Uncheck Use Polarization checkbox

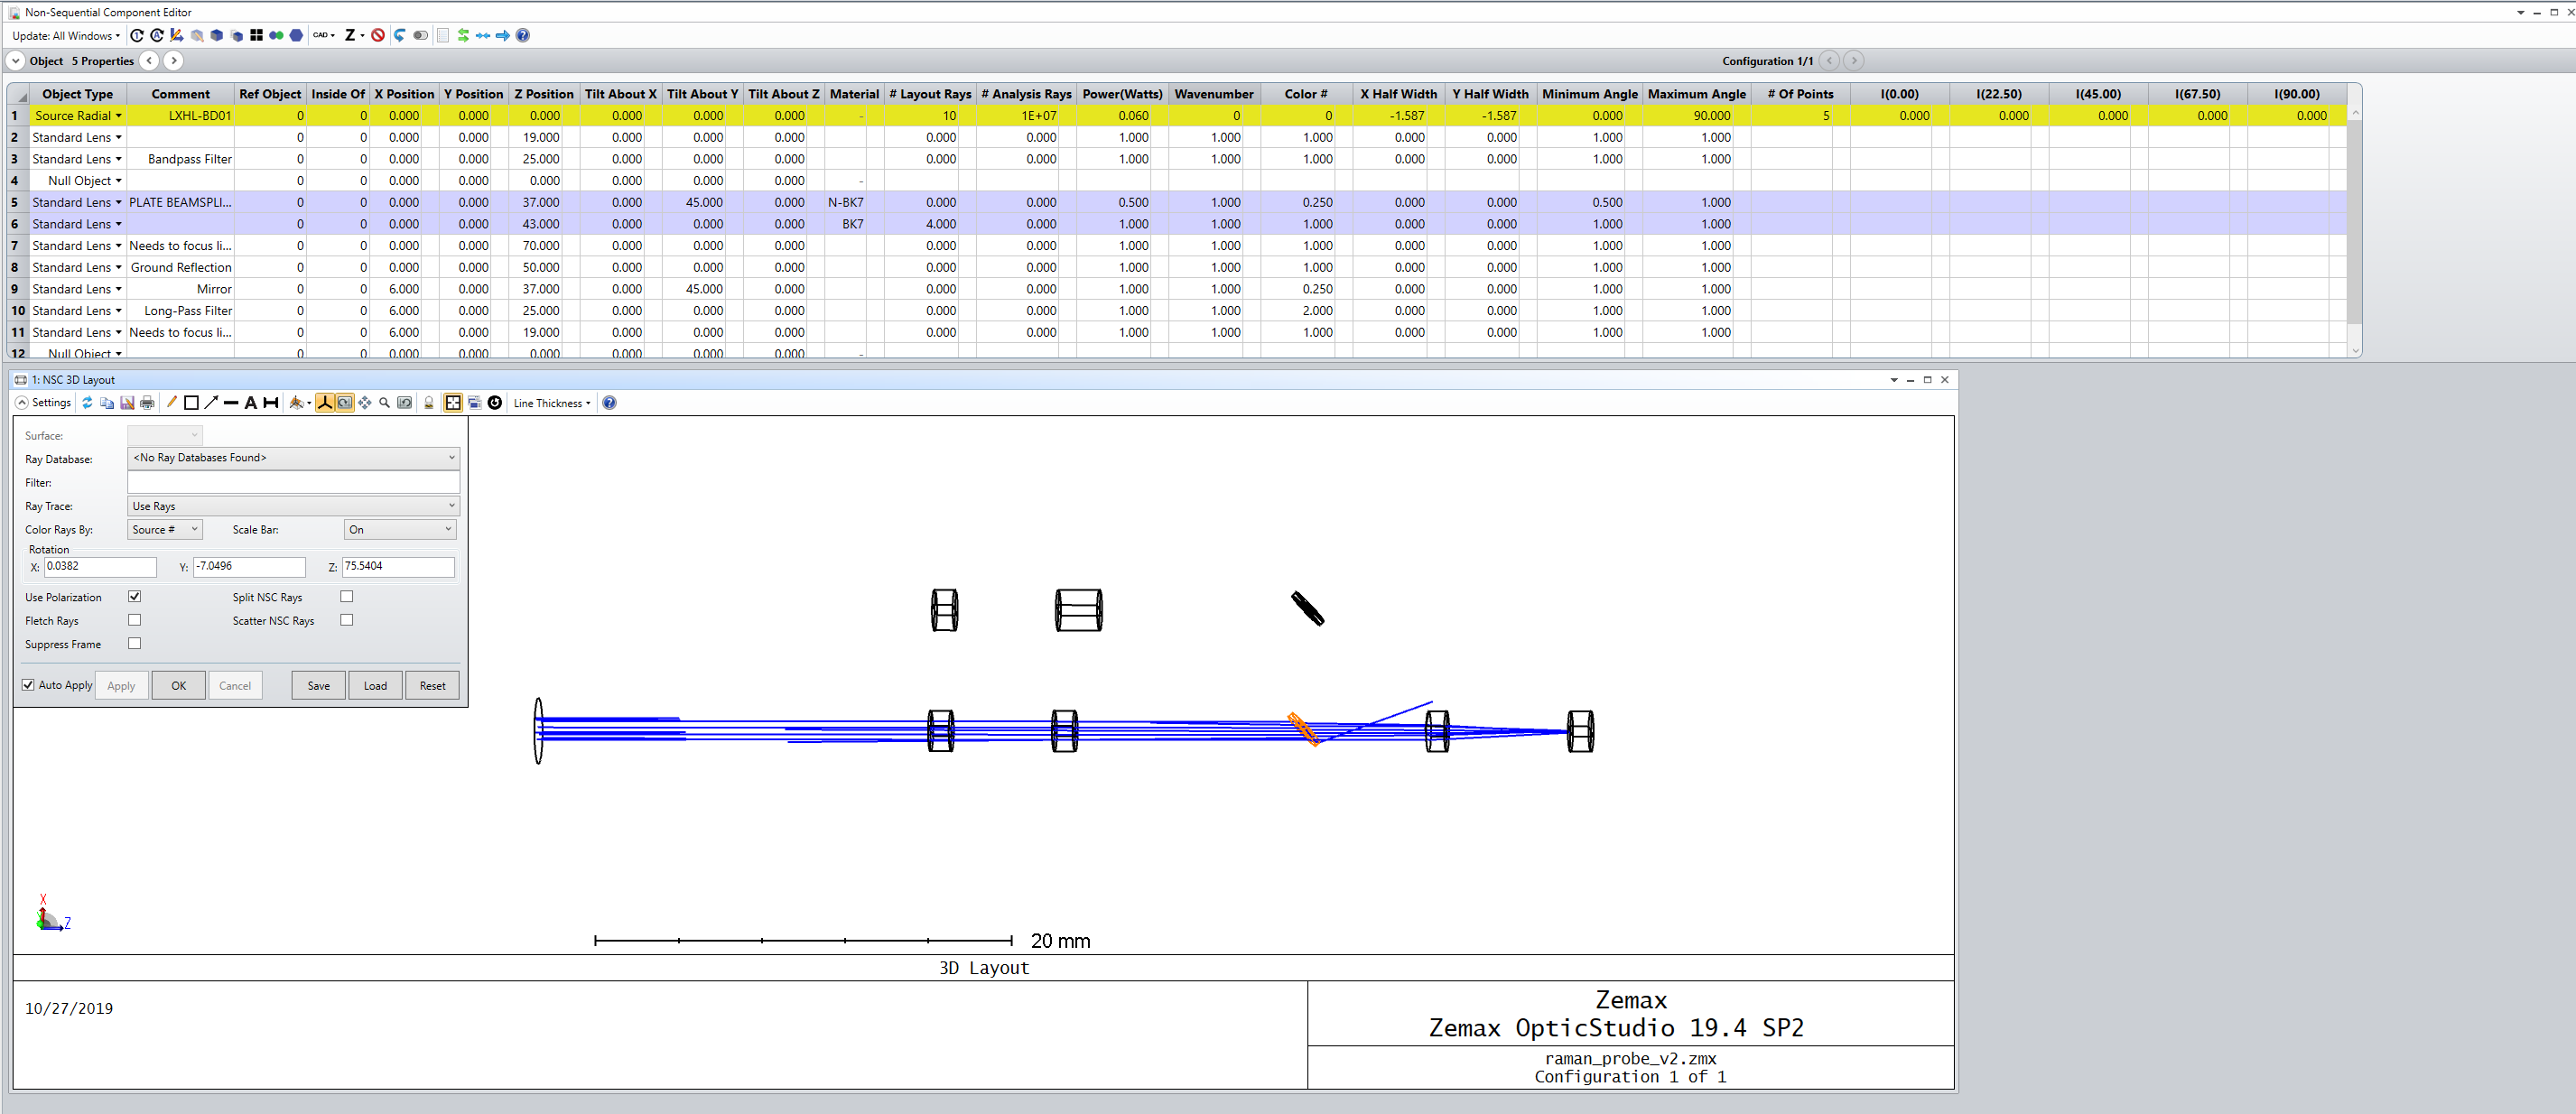click(x=135, y=596)
